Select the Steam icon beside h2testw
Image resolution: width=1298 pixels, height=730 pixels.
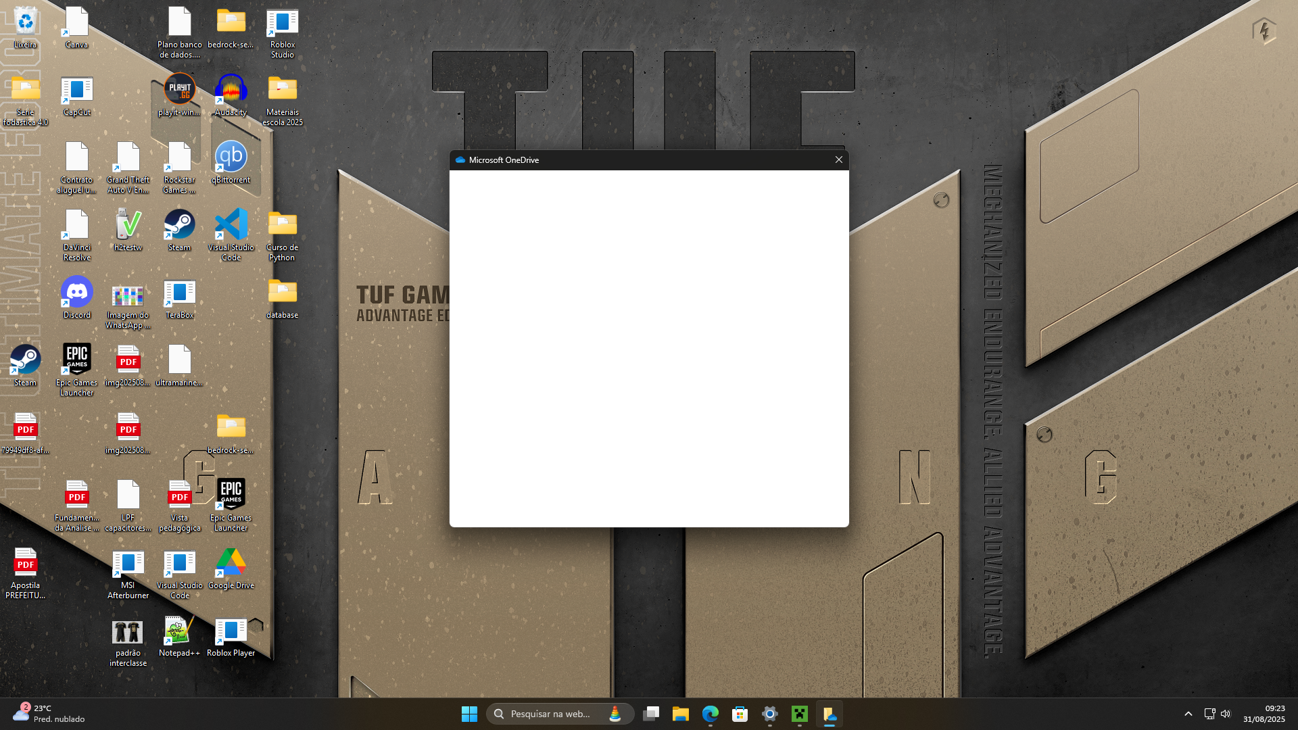click(179, 231)
